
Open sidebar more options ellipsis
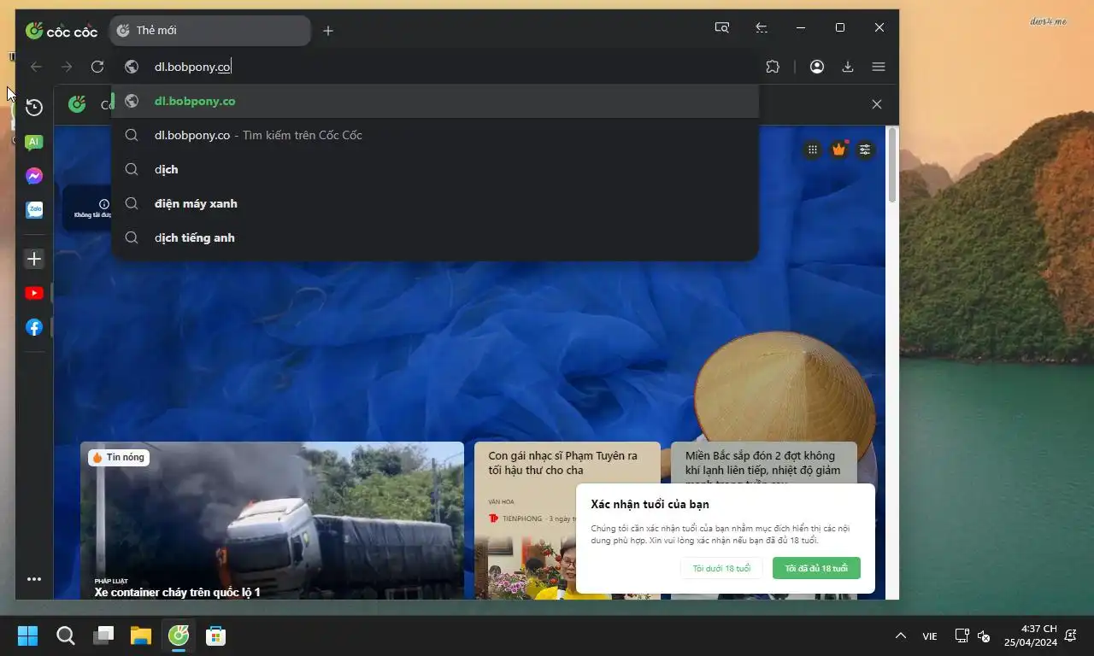coord(34,579)
